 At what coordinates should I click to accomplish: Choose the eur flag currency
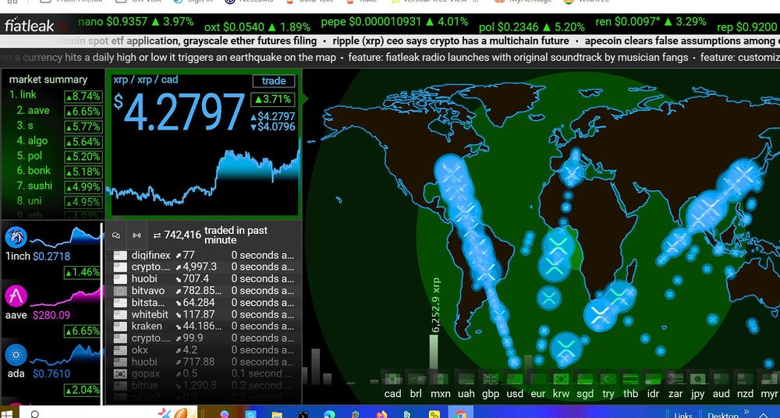pos(538,380)
